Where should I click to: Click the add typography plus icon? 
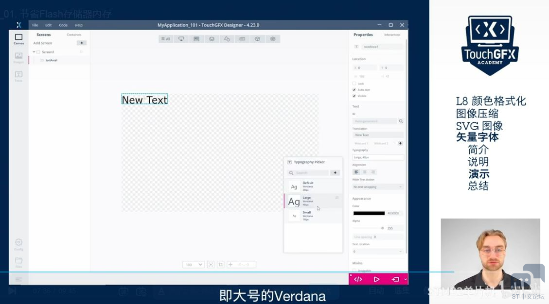click(x=335, y=173)
